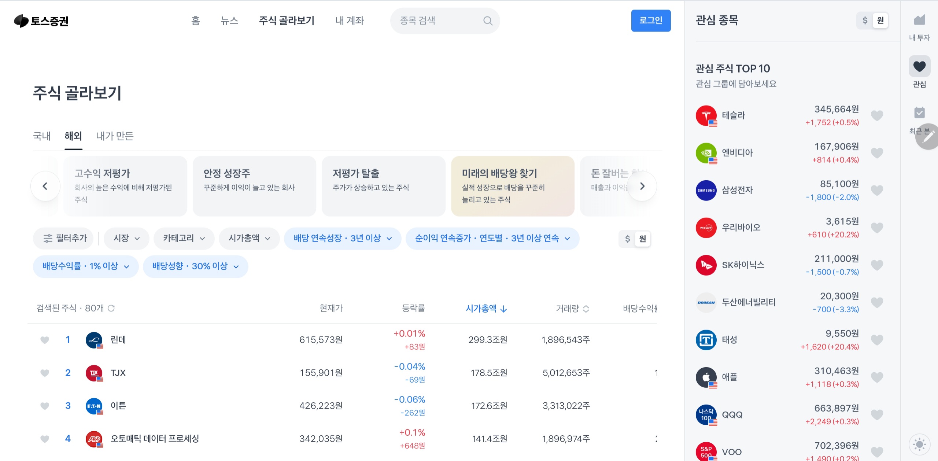Refresh the searched stocks list
Image resolution: width=938 pixels, height=461 pixels.
point(111,308)
